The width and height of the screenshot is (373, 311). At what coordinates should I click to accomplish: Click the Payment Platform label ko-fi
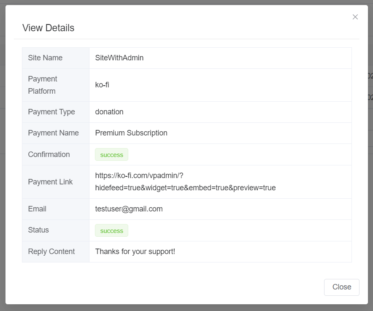click(x=103, y=85)
